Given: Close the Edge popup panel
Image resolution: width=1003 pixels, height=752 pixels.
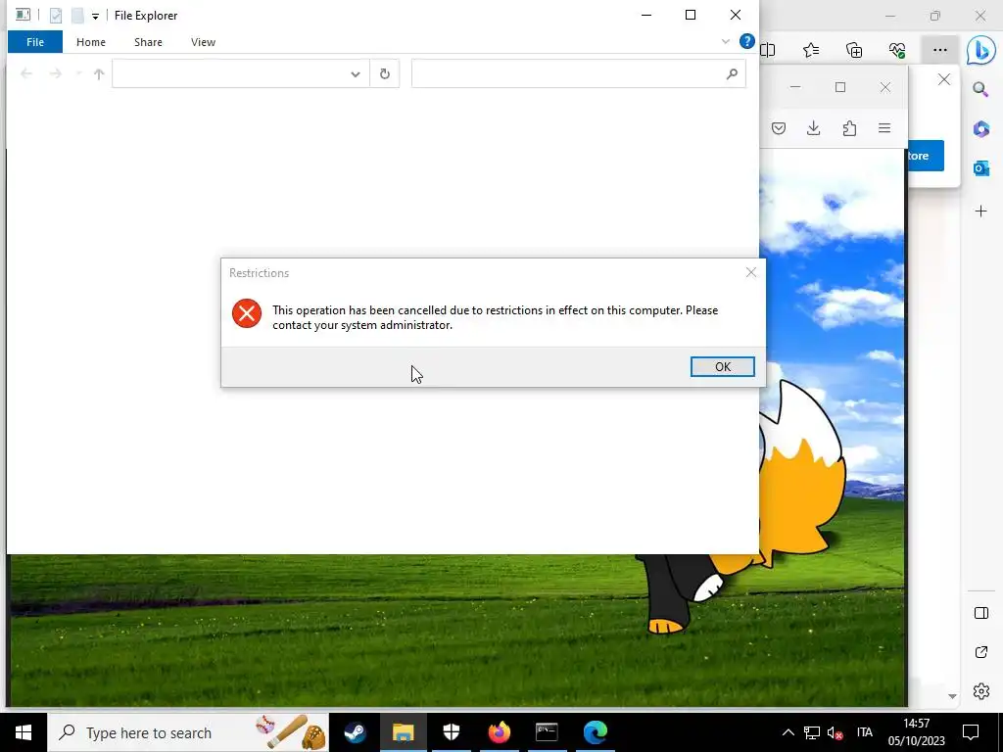Looking at the screenshot, I should (x=944, y=79).
